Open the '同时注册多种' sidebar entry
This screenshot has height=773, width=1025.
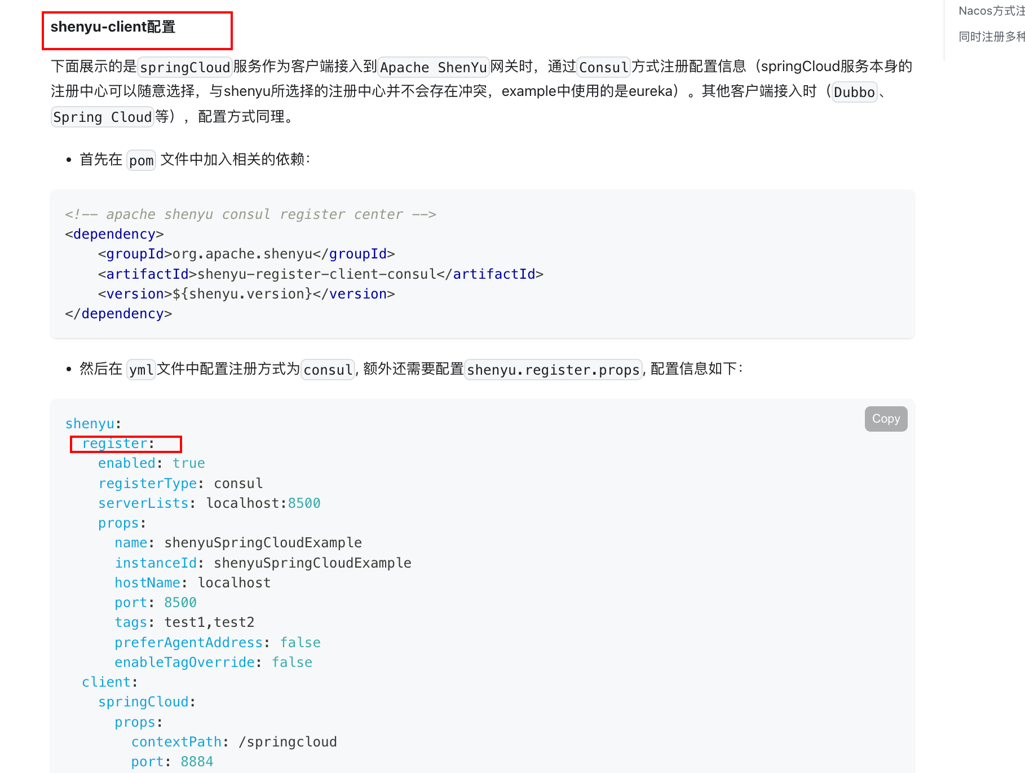tap(991, 37)
